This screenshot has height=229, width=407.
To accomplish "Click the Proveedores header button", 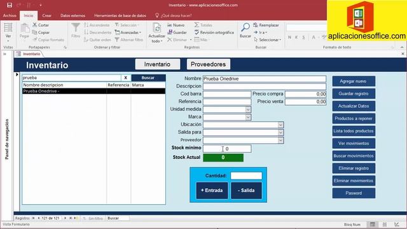I will coord(208,64).
